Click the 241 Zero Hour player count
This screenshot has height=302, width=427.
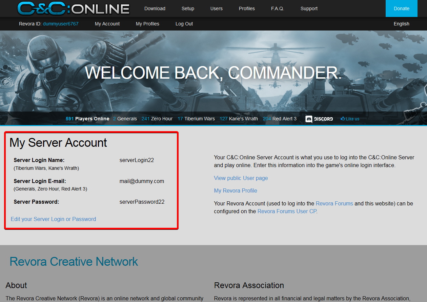(x=157, y=119)
